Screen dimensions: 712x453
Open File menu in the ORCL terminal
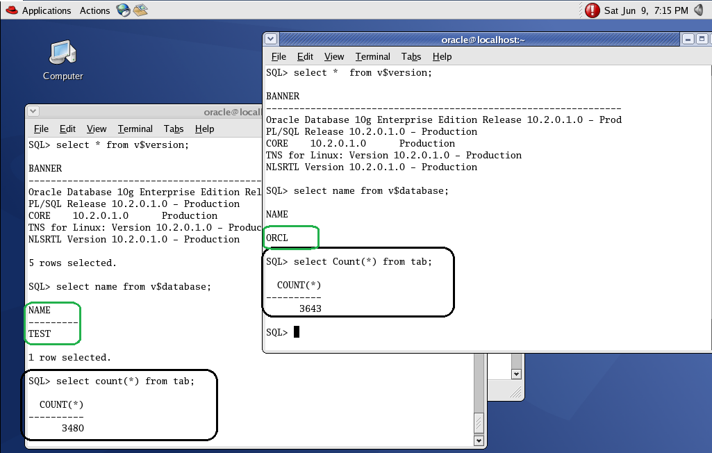point(279,56)
